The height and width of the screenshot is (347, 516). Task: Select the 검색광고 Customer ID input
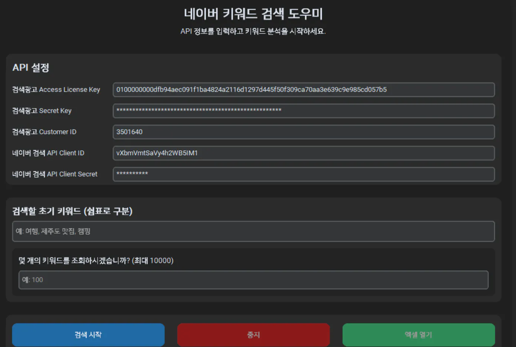(304, 132)
